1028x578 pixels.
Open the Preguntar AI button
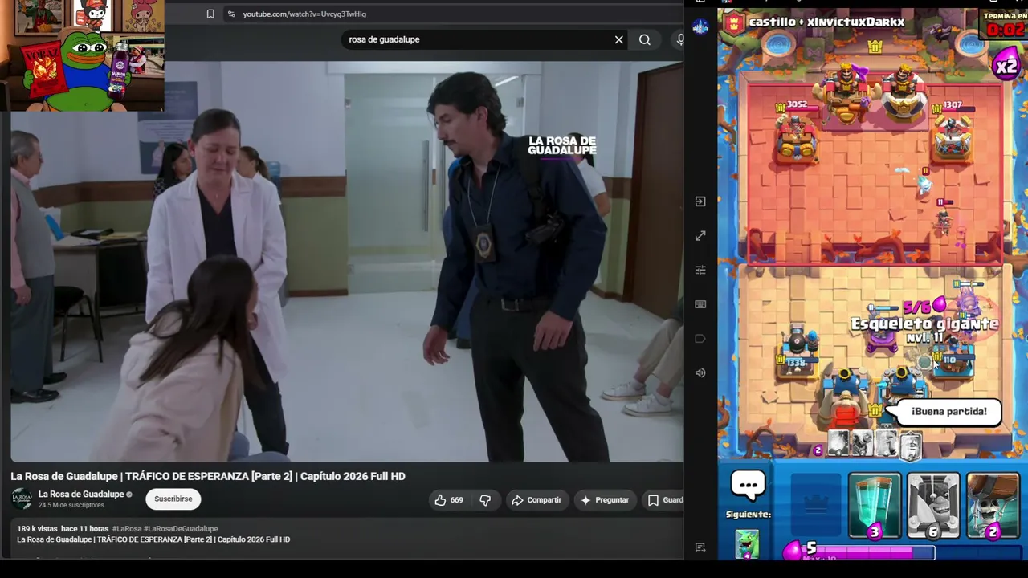coord(605,499)
